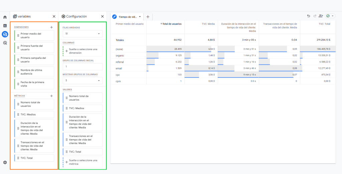This screenshot has width=342, height=174.
Task: Click Duración de la interacción value in Configuración
Action: coord(82,122)
